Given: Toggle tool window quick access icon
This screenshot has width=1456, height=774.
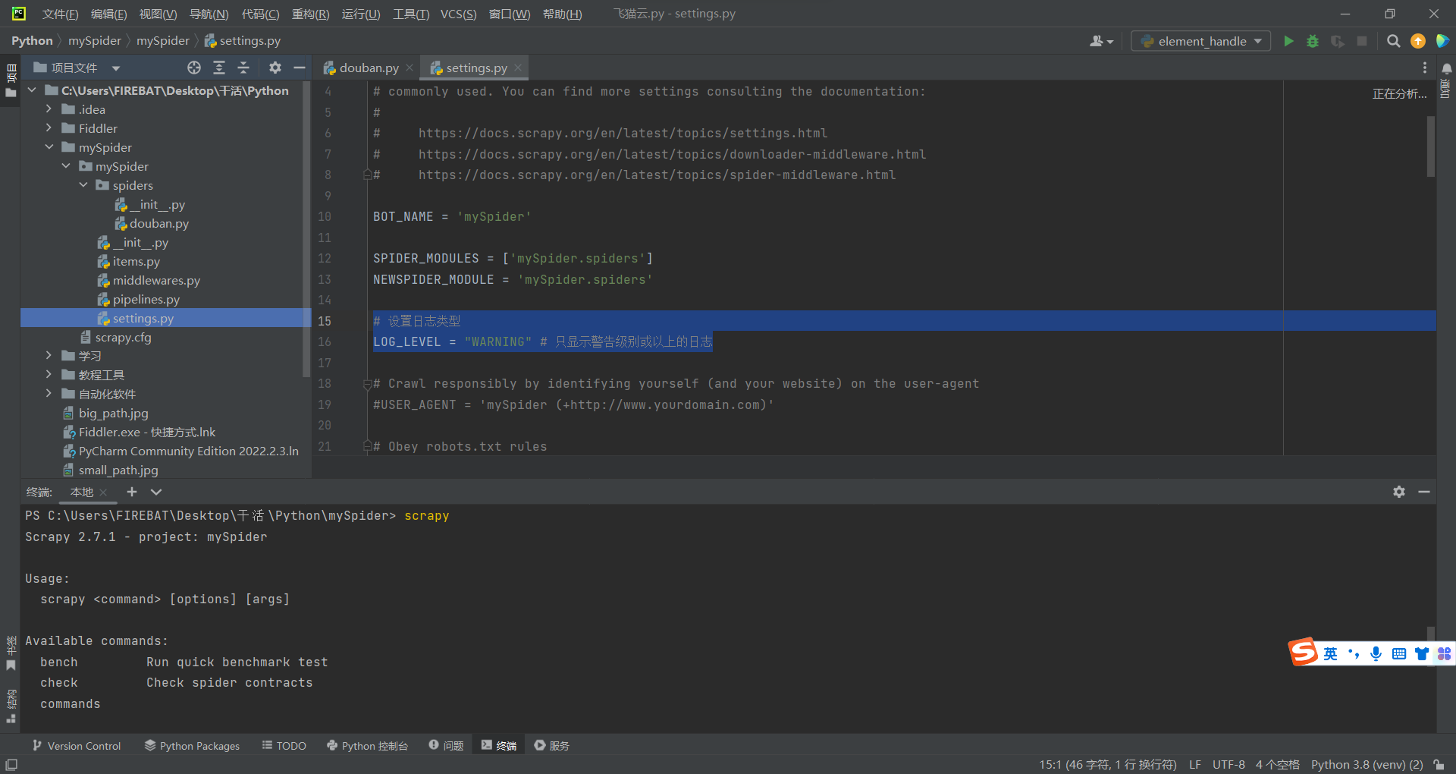Looking at the screenshot, I should coord(11,765).
